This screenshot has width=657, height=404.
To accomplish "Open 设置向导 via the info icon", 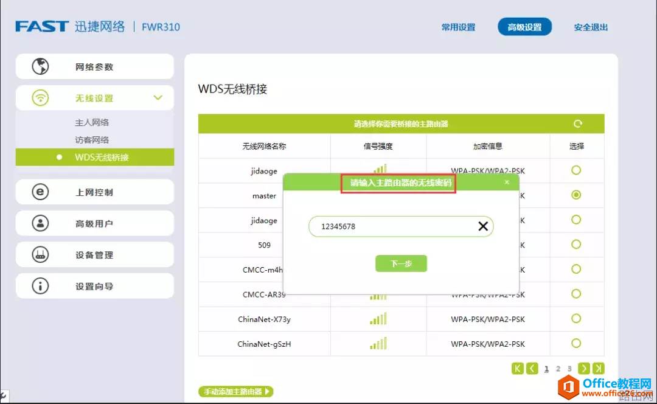I will tap(39, 285).
